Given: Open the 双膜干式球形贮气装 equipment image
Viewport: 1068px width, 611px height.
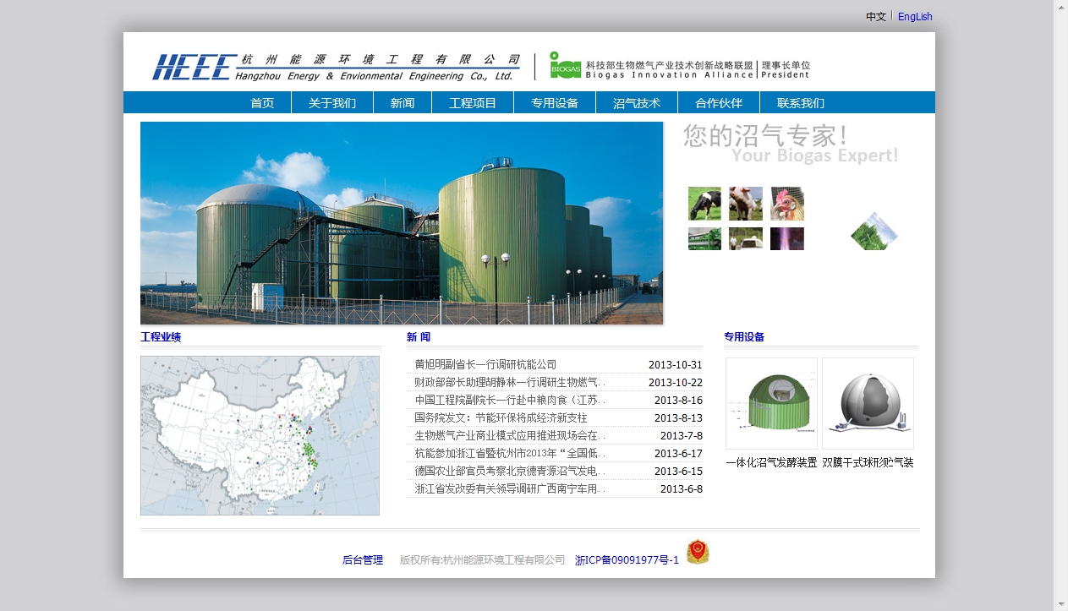Looking at the screenshot, I should (x=868, y=403).
